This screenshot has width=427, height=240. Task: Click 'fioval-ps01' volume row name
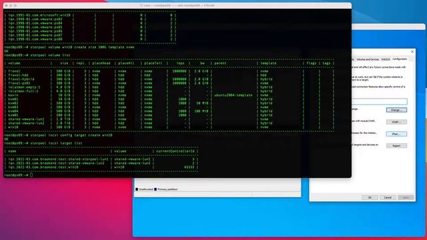coord(19,83)
